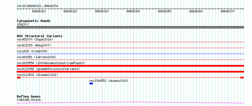This screenshot has height=106, width=252.
Task: Select the thick red esv3639554 variant bar
Action: coord(130,66)
